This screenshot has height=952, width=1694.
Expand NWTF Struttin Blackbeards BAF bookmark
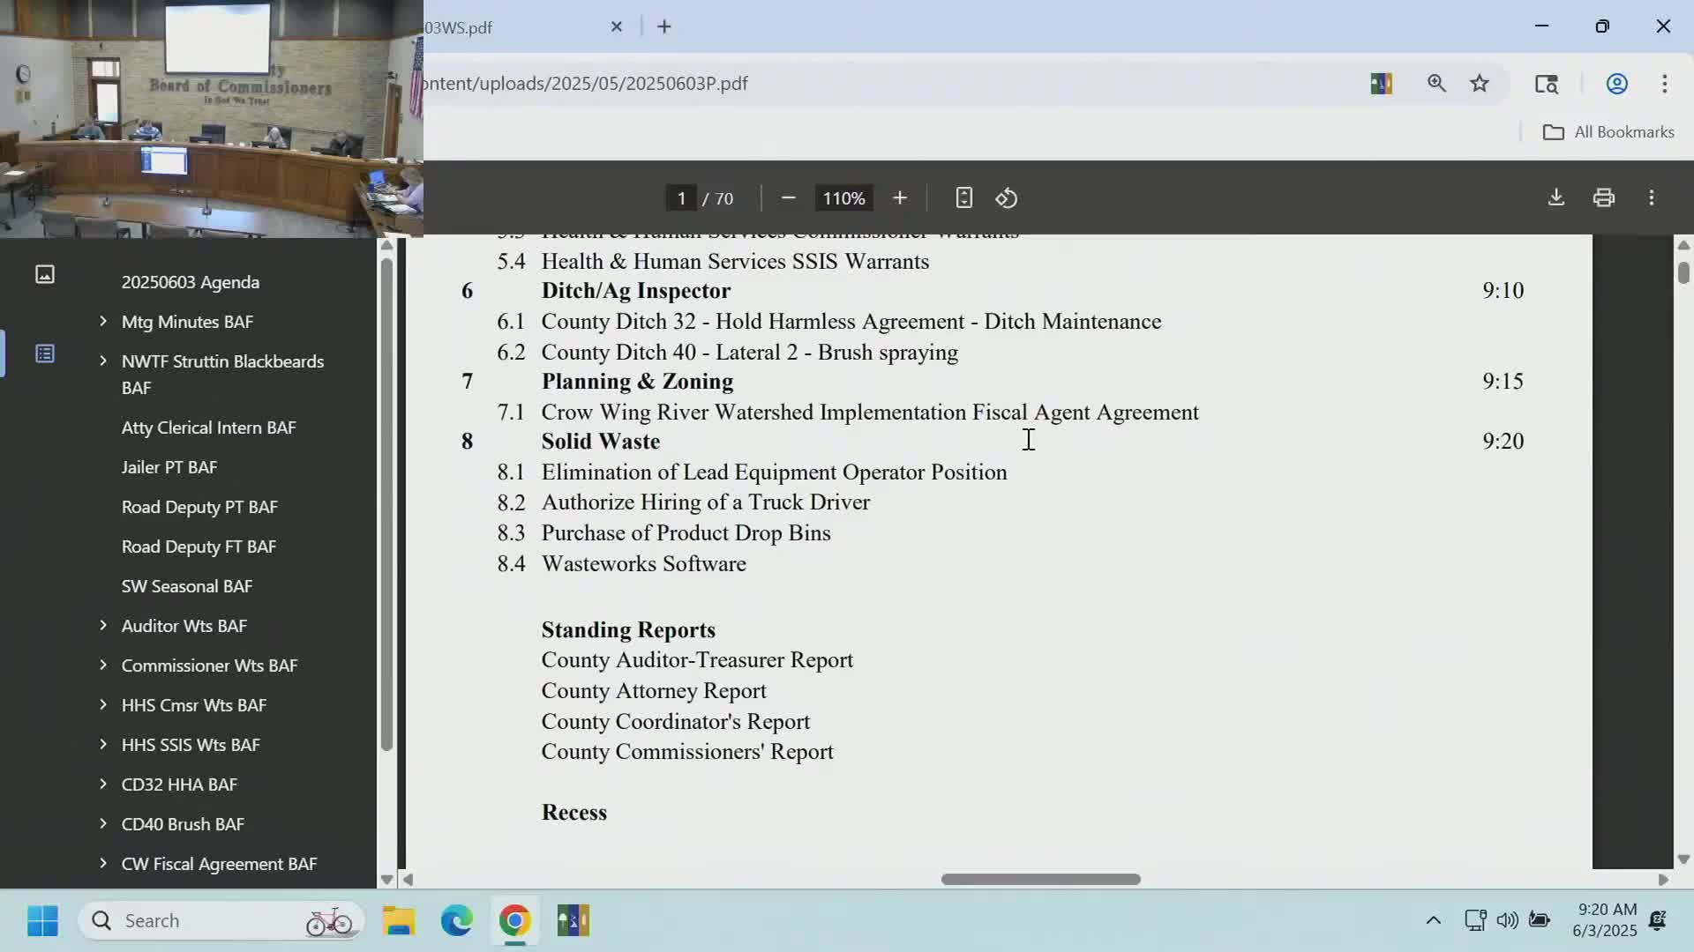point(103,361)
